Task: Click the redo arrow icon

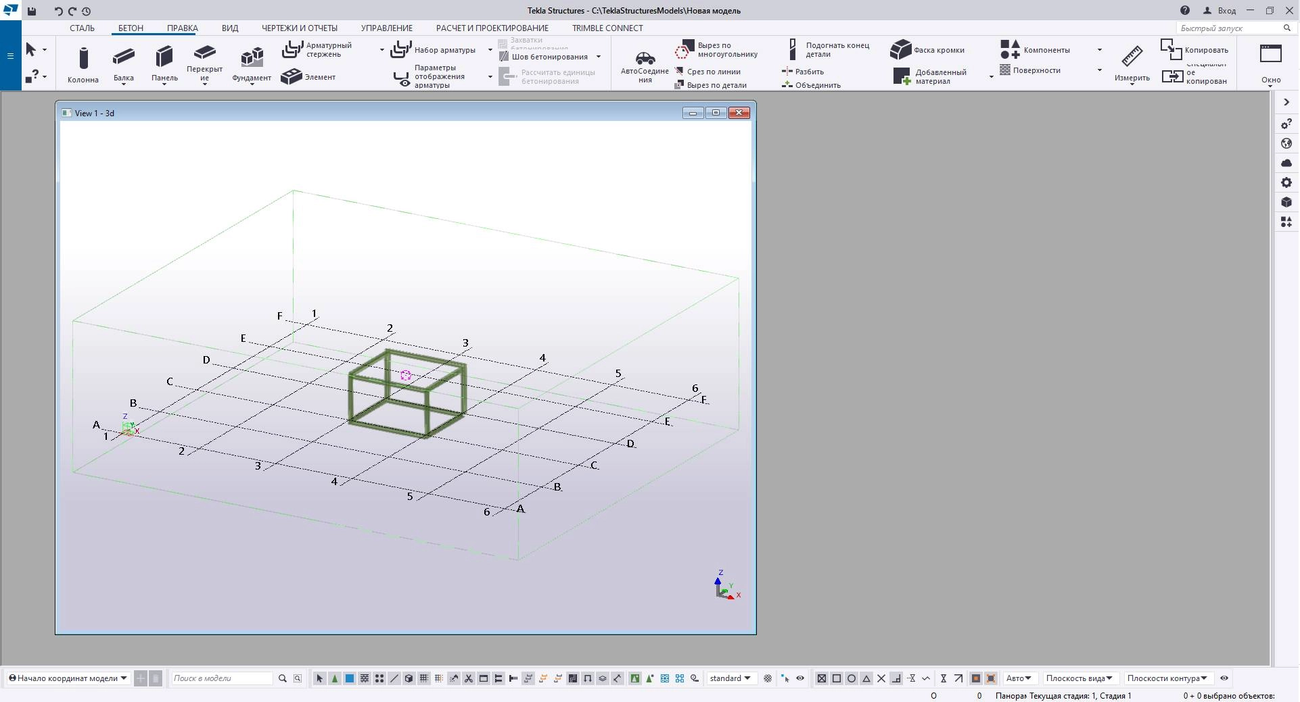Action: [72, 11]
